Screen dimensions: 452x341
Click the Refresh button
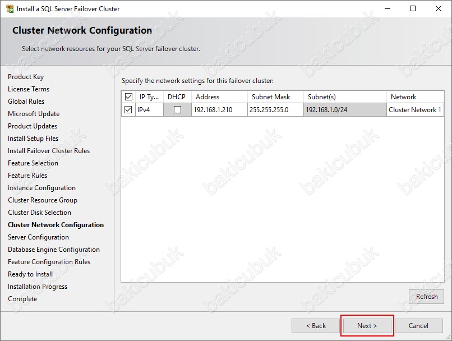click(426, 296)
